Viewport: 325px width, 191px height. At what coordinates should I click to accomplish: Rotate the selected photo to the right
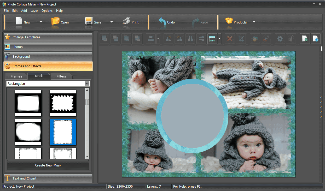[179, 39]
